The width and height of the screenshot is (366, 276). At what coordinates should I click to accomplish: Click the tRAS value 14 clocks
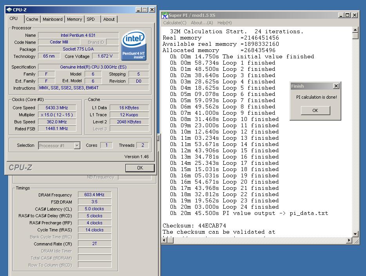[94, 230]
